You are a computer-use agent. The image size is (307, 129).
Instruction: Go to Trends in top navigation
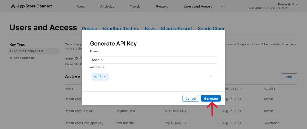(x=135, y=7)
